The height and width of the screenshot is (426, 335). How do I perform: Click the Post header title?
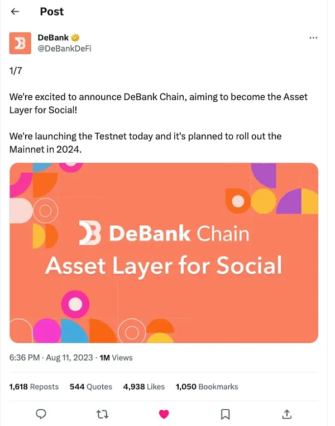pos(52,11)
